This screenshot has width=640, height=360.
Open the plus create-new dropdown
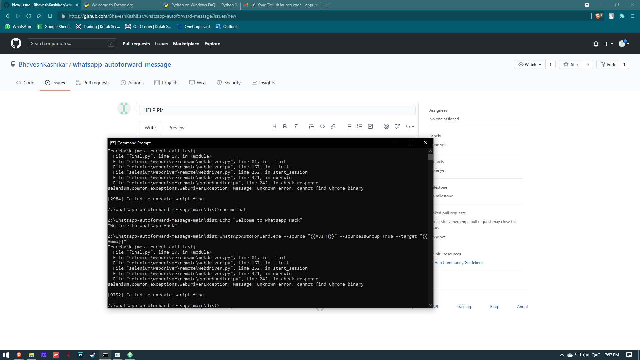pyautogui.click(x=609, y=44)
